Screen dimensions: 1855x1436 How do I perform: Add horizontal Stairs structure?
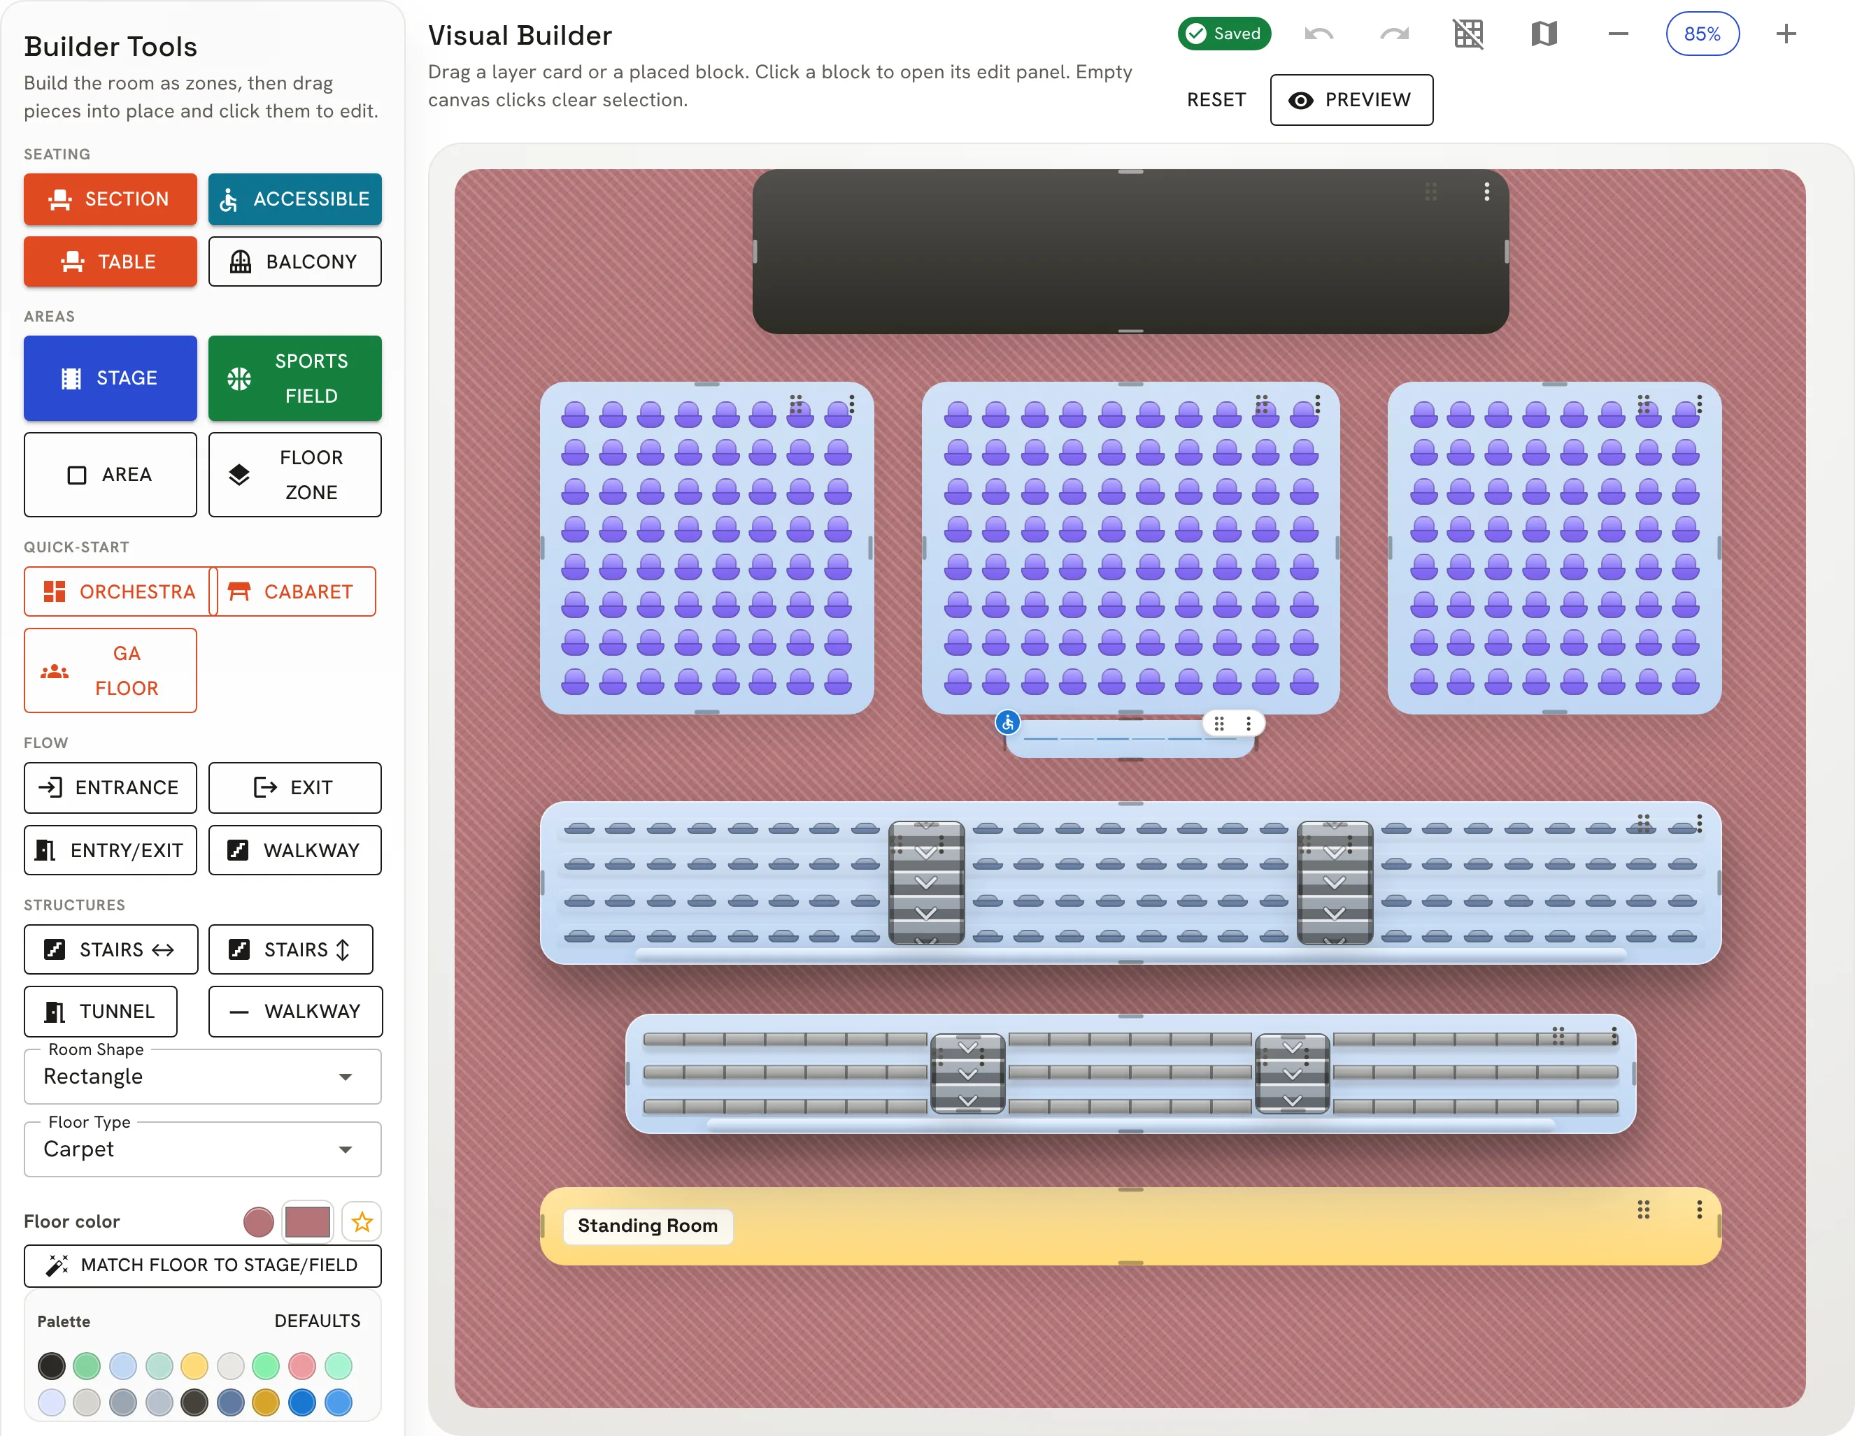coord(111,949)
